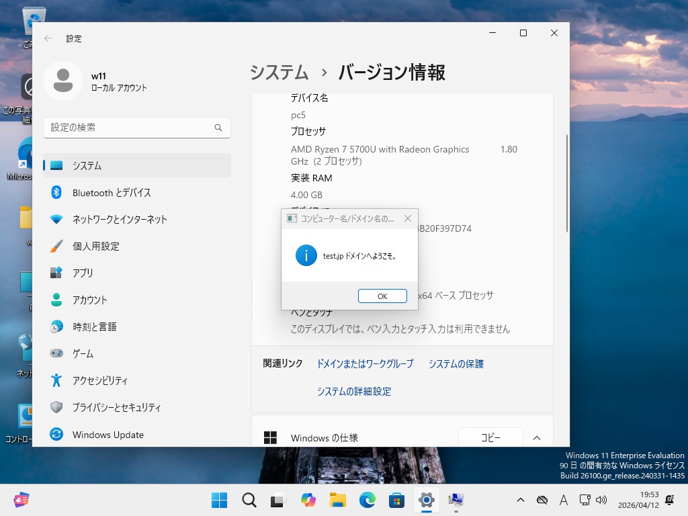Viewport: 688px width, 516px height.
Task: Open 時刻と言語 settings
Action: pyautogui.click(x=94, y=327)
